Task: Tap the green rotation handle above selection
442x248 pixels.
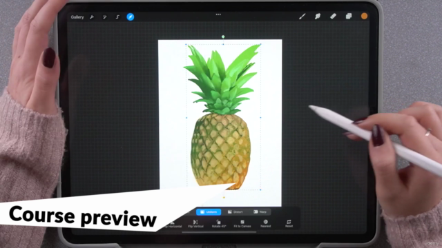Action: pyautogui.click(x=223, y=37)
